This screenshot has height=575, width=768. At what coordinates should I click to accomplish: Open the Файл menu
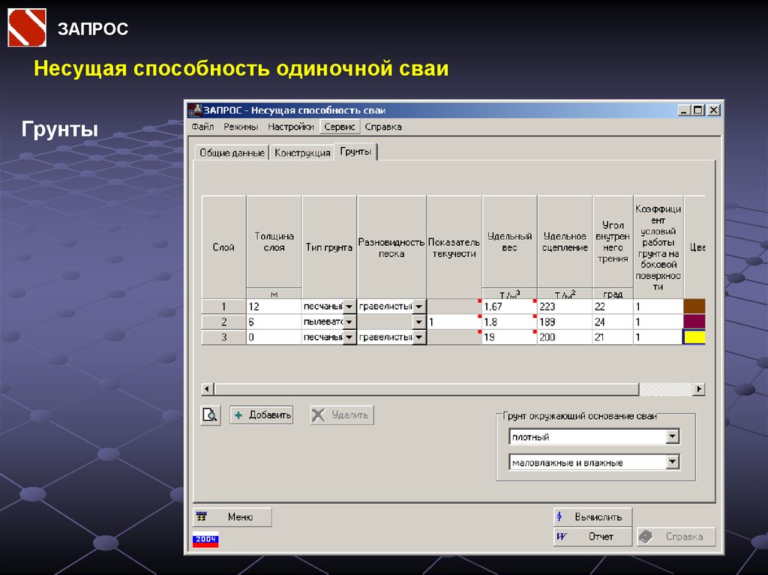click(x=202, y=127)
